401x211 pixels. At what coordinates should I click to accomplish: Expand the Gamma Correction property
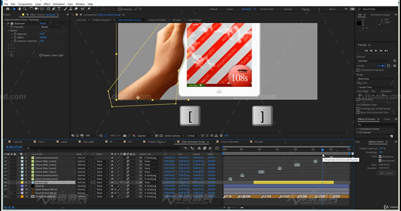(12, 41)
